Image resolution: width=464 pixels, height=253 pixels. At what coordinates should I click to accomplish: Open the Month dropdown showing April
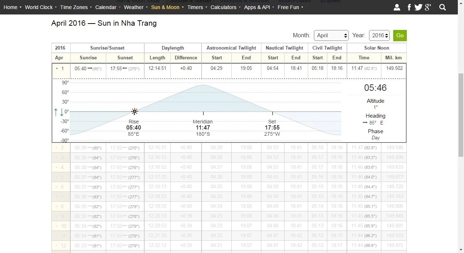click(331, 35)
